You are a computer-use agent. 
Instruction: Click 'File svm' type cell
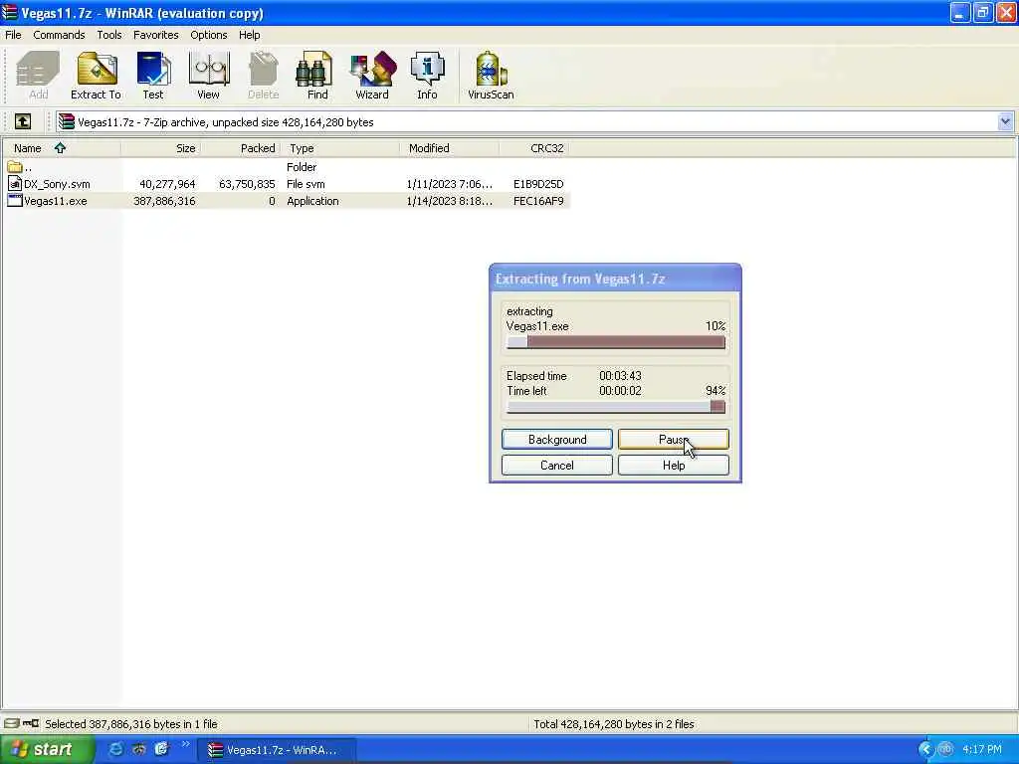(x=306, y=184)
